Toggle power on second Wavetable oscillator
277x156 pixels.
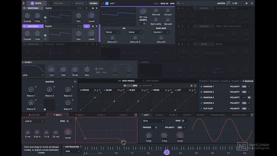[25, 26]
